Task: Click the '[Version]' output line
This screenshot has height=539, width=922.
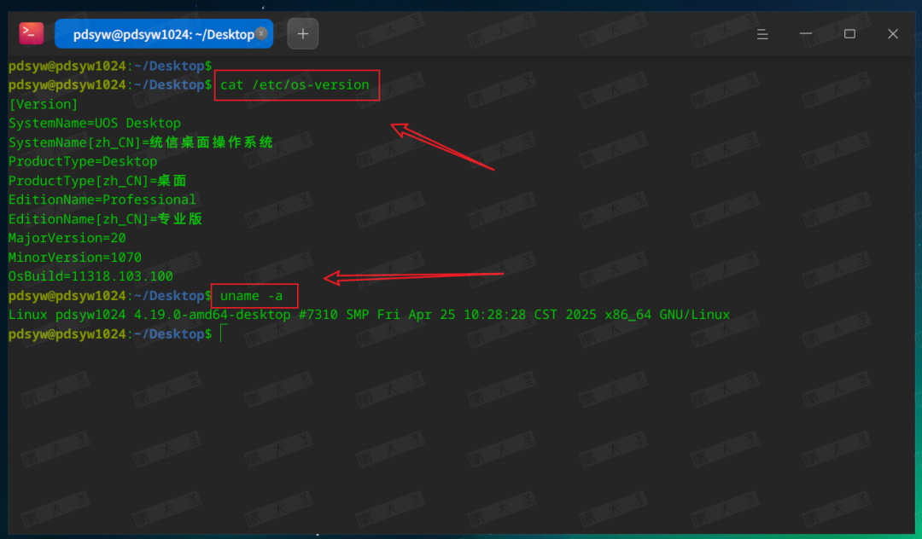Action: tap(43, 104)
